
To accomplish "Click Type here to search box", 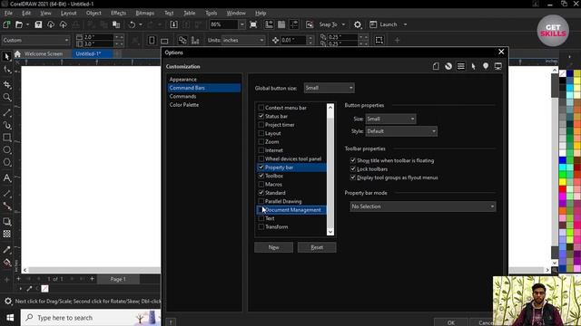I will 91,318.
